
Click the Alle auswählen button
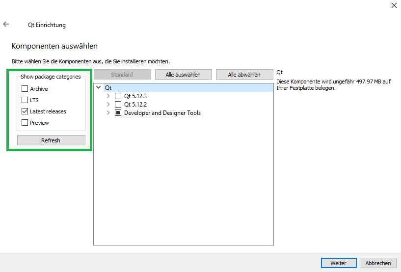[x=184, y=75]
